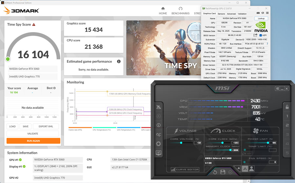
Task: Click the GPU-Z screenshot camera icon
Action: [x=258, y=13]
